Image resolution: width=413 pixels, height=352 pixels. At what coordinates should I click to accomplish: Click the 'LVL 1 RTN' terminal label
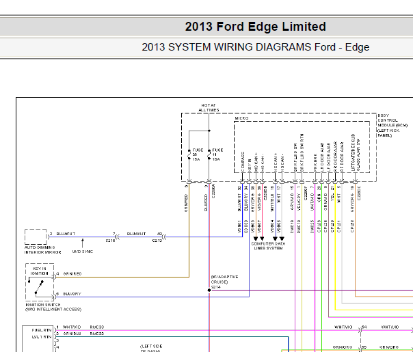click(42, 337)
